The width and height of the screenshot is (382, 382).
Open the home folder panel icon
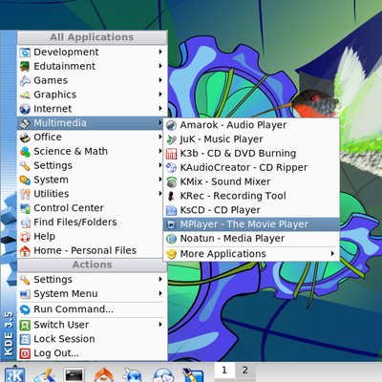[x=103, y=375]
